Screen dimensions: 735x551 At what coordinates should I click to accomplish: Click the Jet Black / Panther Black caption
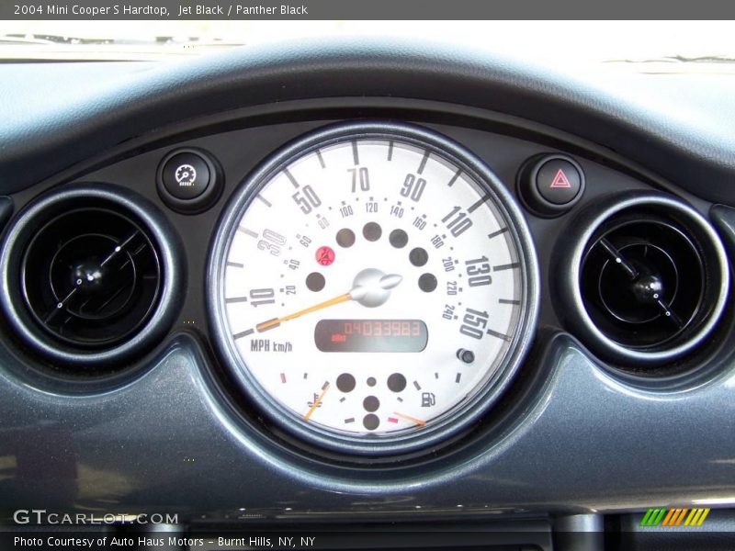tap(243, 10)
